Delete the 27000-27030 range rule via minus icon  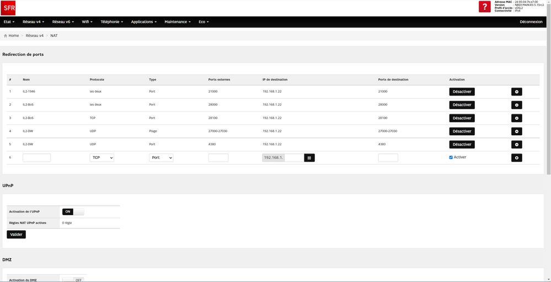pyautogui.click(x=516, y=131)
